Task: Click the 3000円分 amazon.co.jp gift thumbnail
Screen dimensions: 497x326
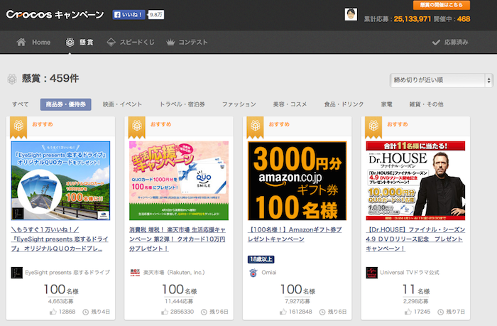Action: [297, 181]
